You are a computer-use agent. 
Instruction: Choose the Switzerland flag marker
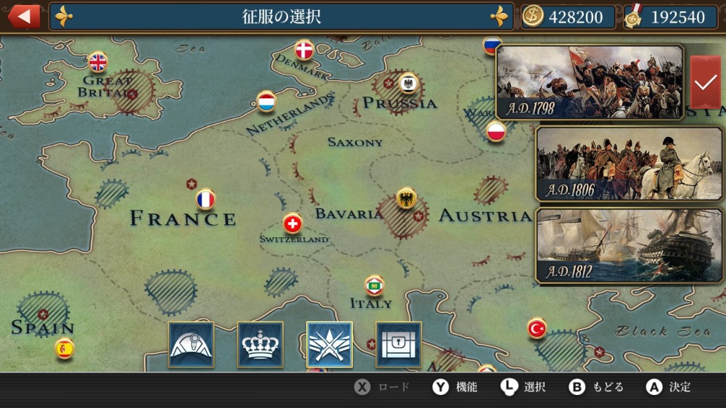pyautogui.click(x=292, y=223)
